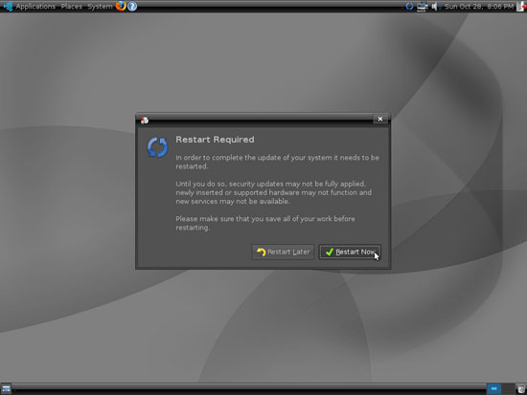Click the Ubuntu logo main menu icon
This screenshot has width=527, height=395.
point(8,7)
